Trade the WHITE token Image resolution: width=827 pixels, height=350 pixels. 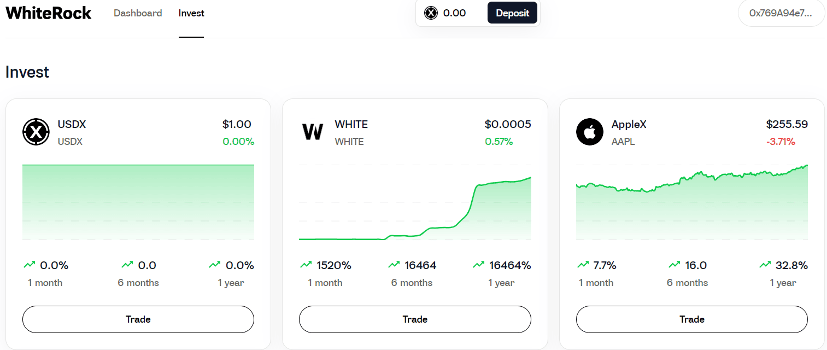pyautogui.click(x=415, y=319)
